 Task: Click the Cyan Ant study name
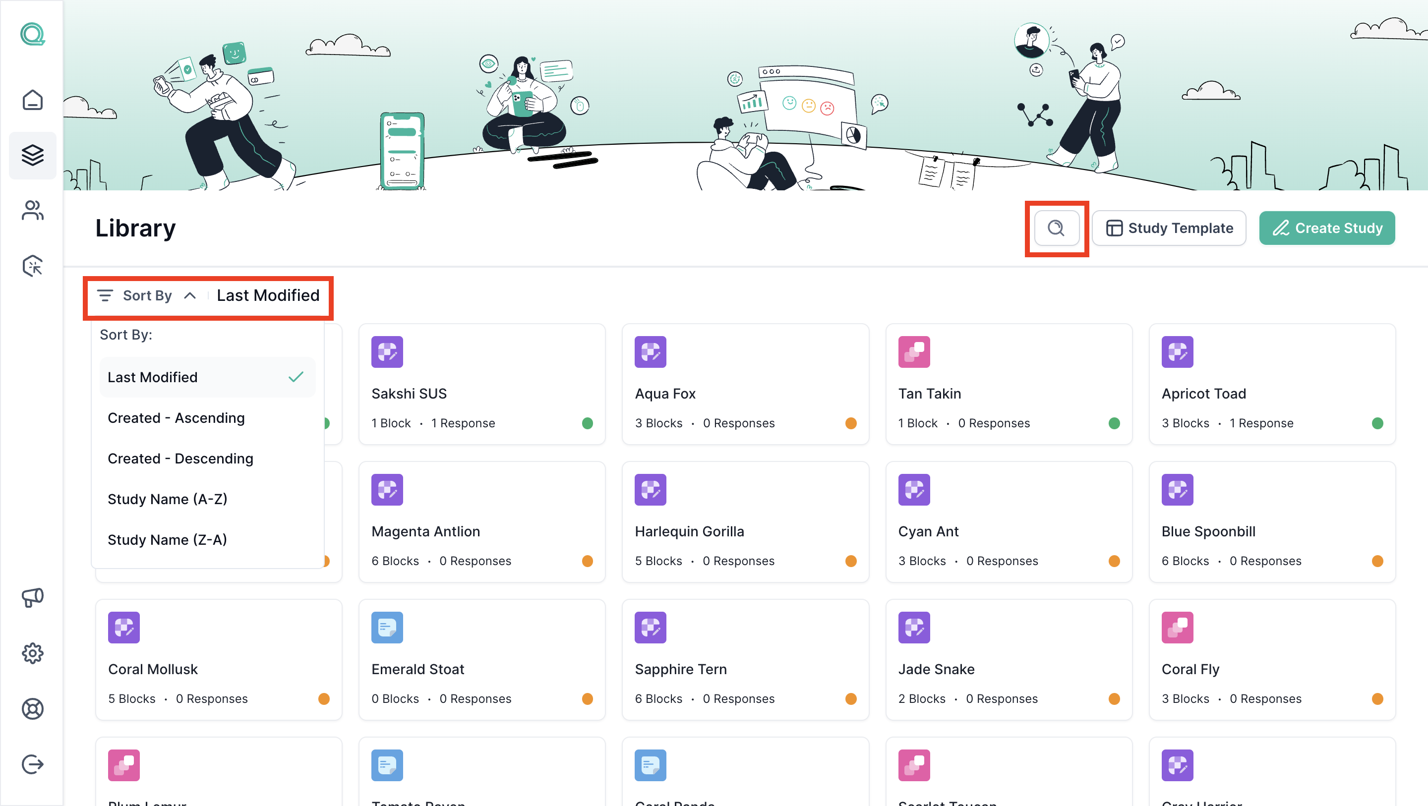(x=928, y=531)
